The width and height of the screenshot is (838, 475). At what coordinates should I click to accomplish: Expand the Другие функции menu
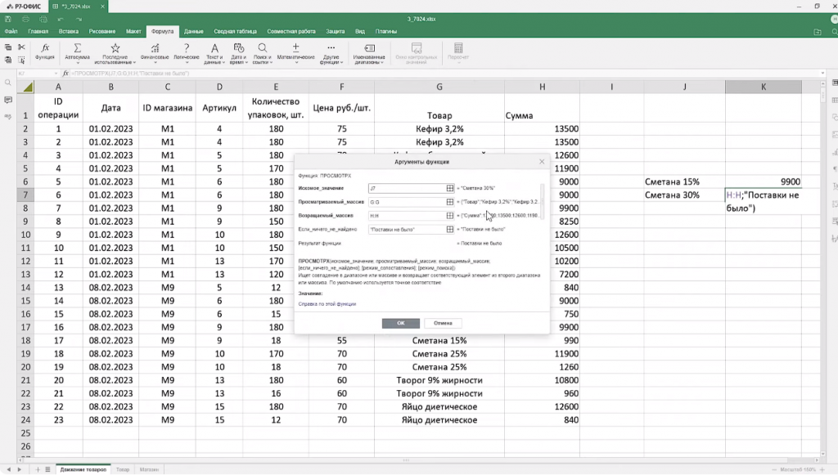(x=331, y=53)
